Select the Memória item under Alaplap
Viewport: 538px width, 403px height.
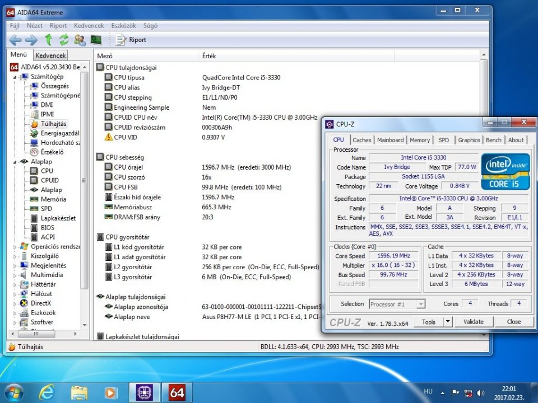(x=53, y=199)
